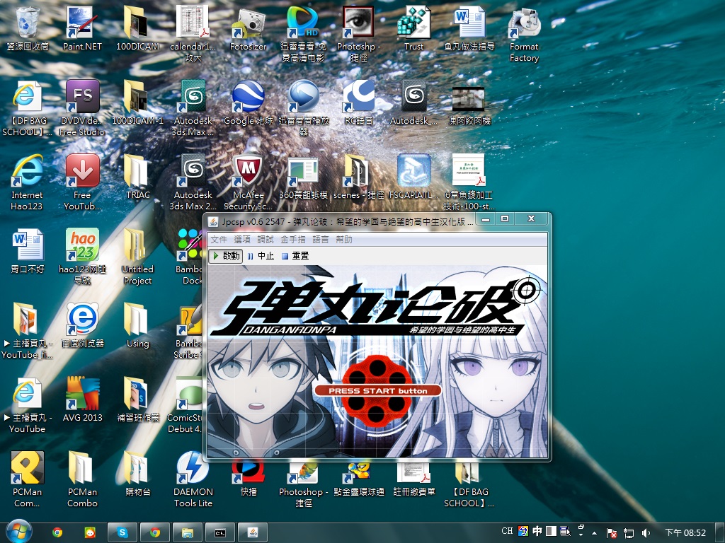
Task: Select the 點金靈環球通 shortcut
Action: click(359, 479)
